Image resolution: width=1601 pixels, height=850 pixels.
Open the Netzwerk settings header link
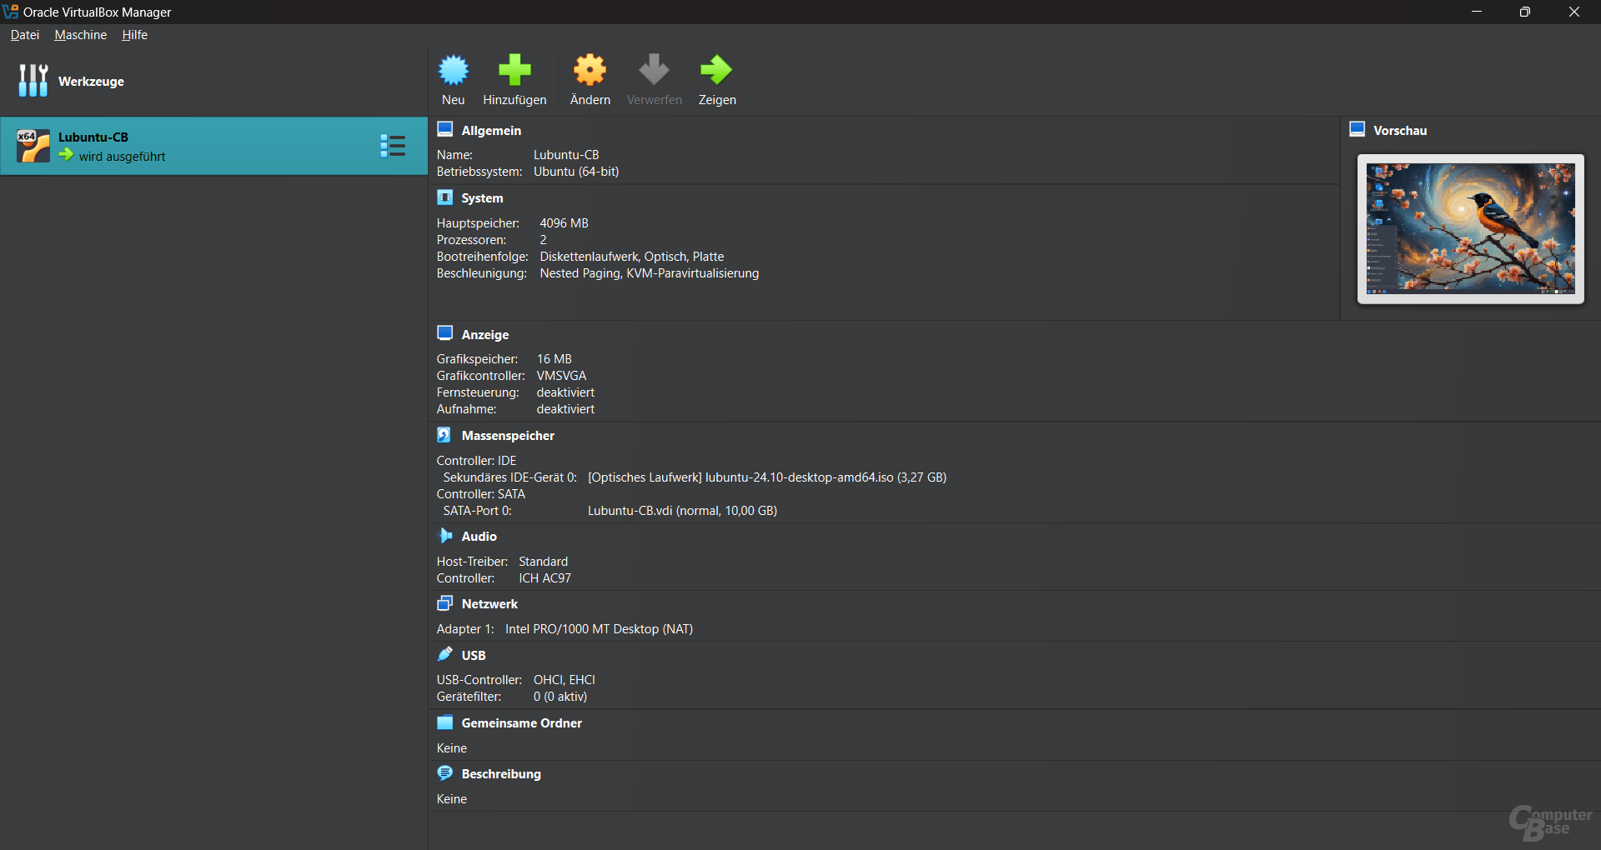coord(489,604)
